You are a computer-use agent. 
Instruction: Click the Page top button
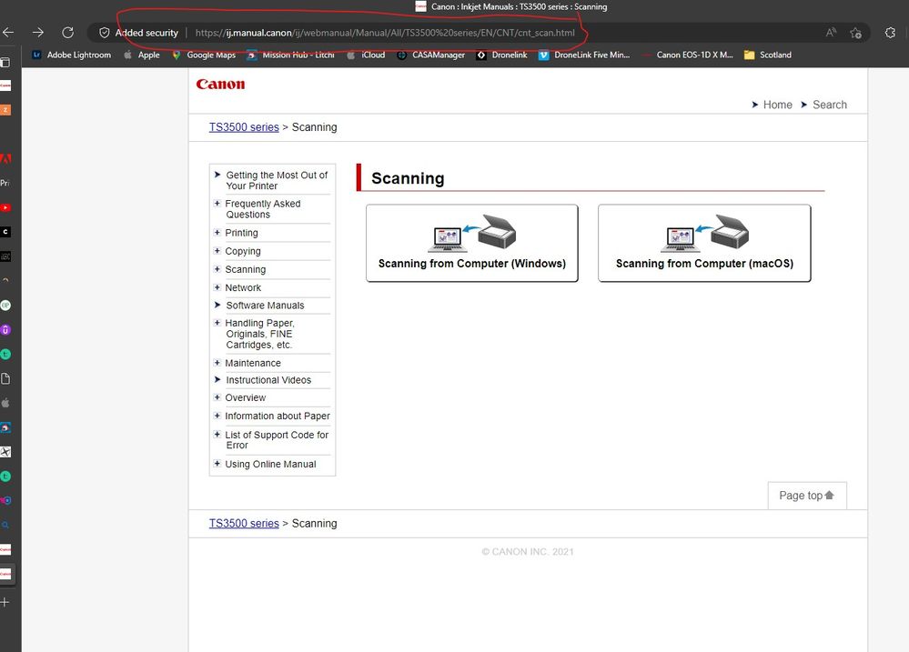pyautogui.click(x=806, y=495)
